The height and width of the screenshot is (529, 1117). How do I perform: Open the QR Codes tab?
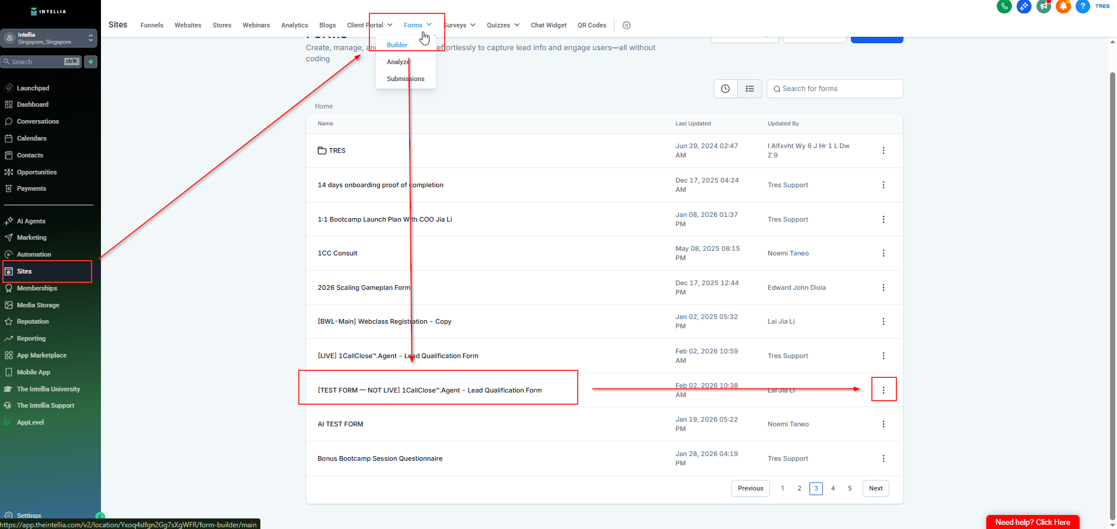pyautogui.click(x=592, y=25)
